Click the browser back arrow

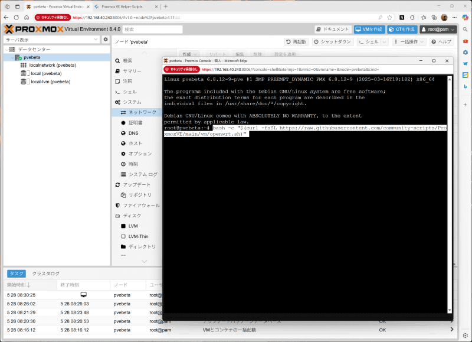click(6, 18)
